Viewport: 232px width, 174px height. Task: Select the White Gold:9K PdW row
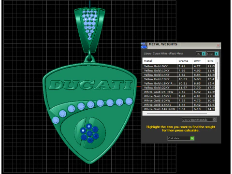pos(179,92)
